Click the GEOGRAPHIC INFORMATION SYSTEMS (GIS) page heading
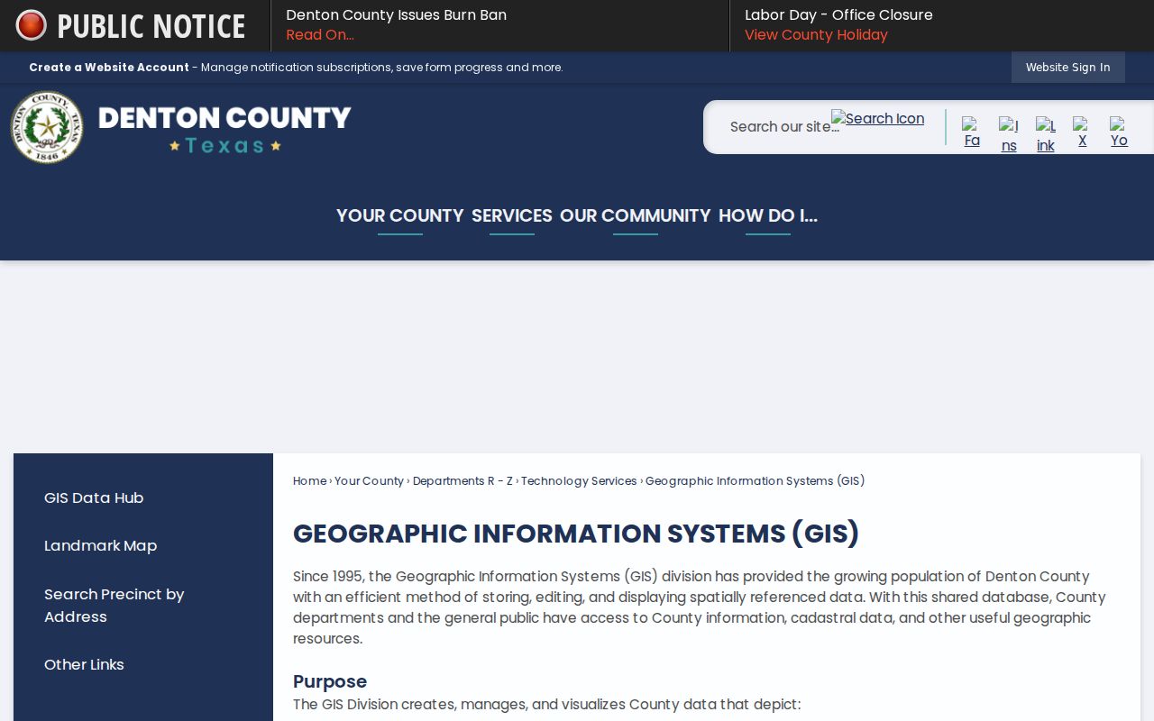Image resolution: width=1154 pixels, height=721 pixels. pos(576,534)
